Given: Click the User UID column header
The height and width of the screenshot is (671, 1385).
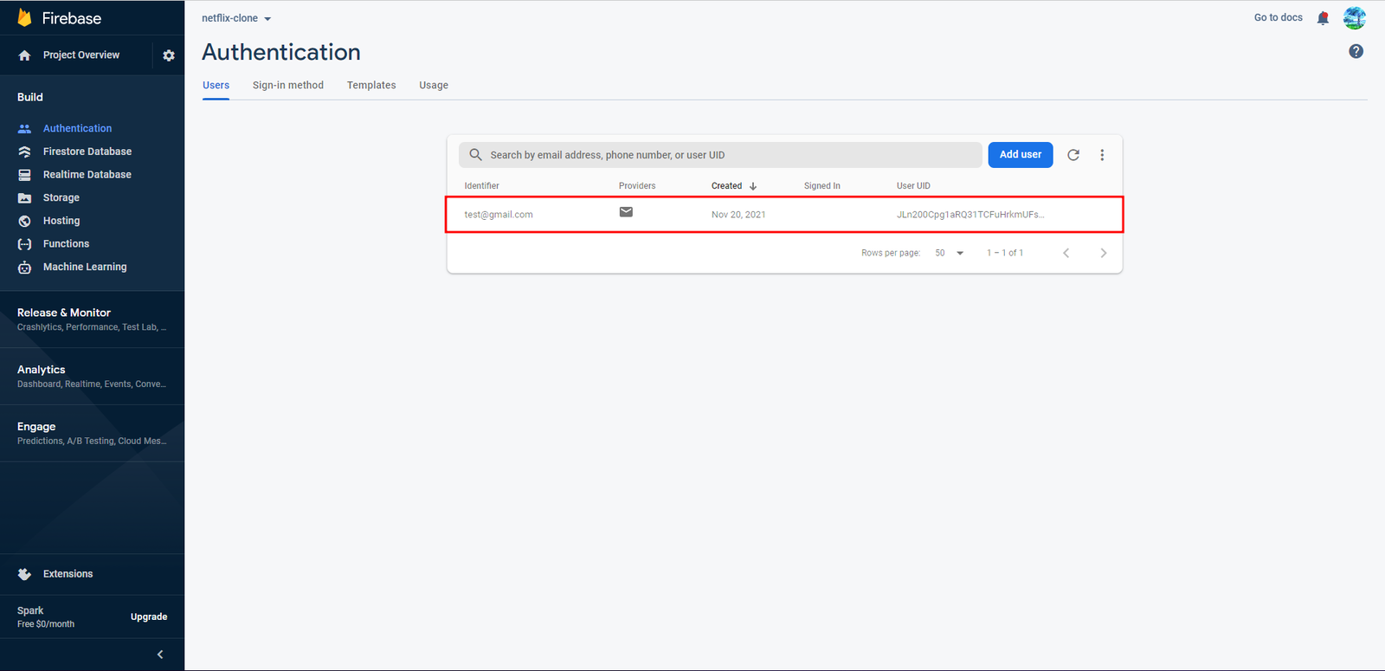Looking at the screenshot, I should [913, 186].
